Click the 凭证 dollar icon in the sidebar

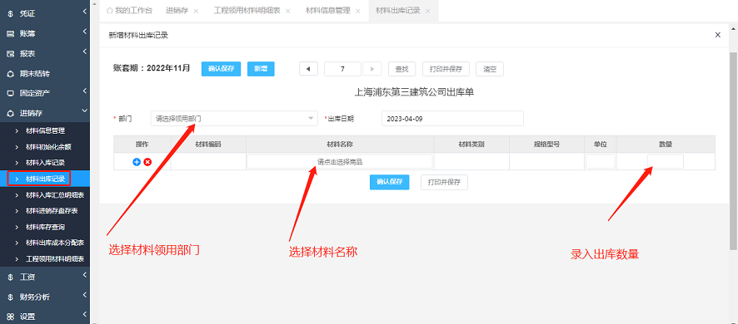10,14
